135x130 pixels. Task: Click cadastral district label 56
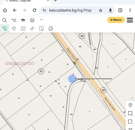pos(103,90)
